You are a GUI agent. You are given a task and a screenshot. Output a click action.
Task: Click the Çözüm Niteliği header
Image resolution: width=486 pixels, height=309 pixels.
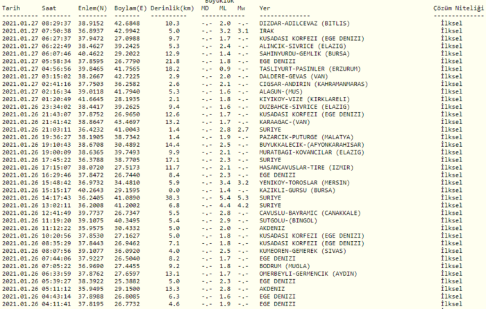458,8
